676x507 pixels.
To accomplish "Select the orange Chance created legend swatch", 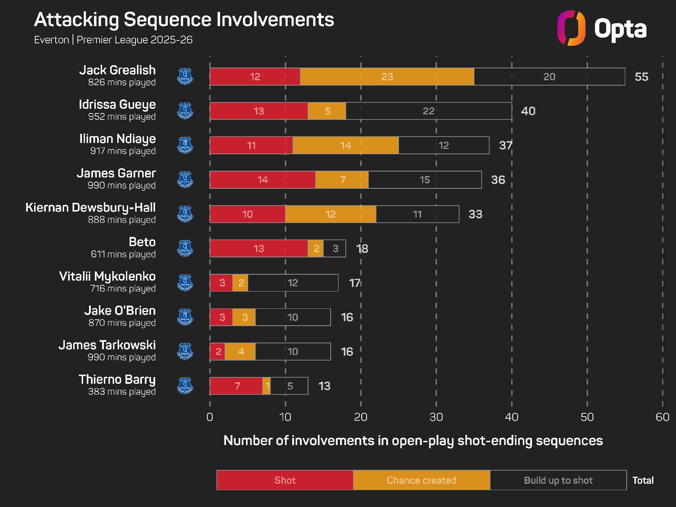I will point(421,480).
